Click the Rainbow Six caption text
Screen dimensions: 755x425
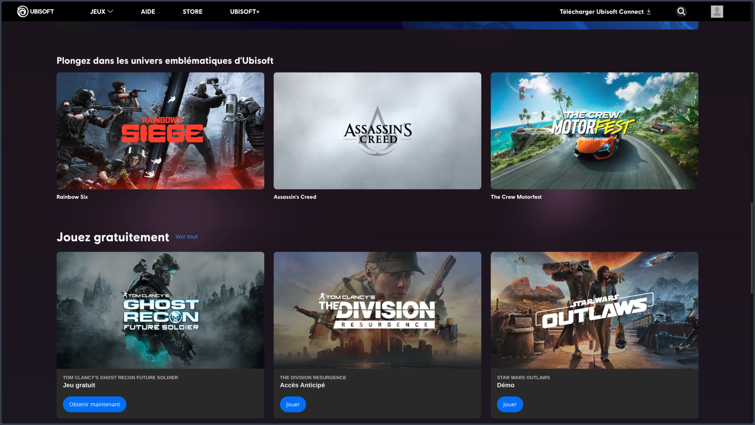[x=72, y=197]
